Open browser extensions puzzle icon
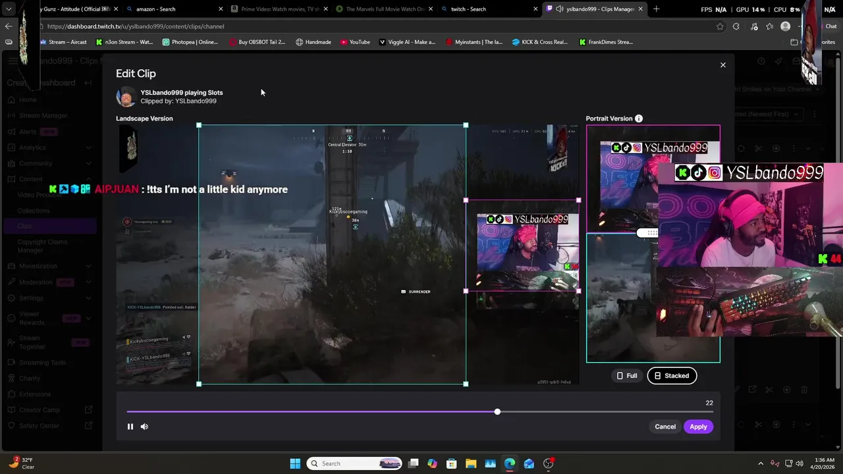 pos(736,26)
